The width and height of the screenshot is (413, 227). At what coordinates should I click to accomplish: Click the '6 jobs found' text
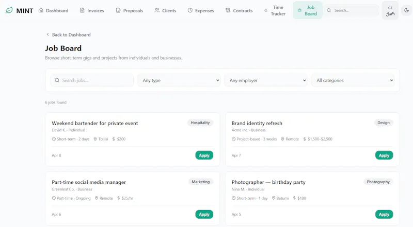[56, 102]
